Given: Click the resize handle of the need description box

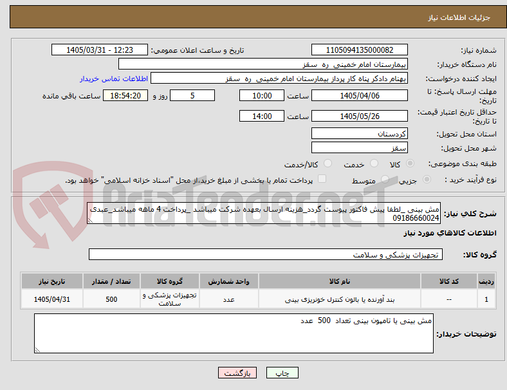Looking at the screenshot, I should pos(90,221).
